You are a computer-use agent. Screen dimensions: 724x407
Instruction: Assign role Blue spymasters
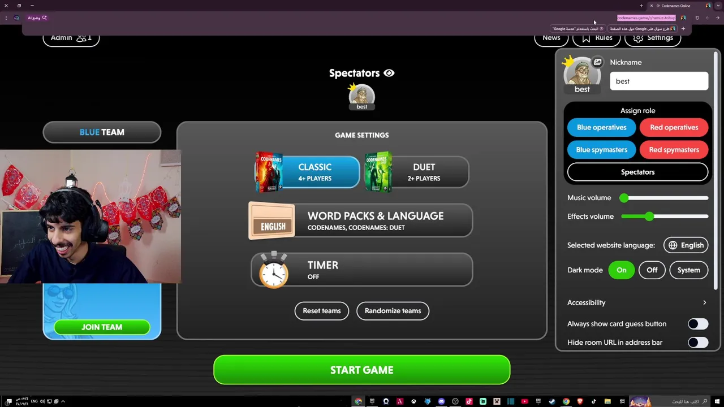point(601,150)
